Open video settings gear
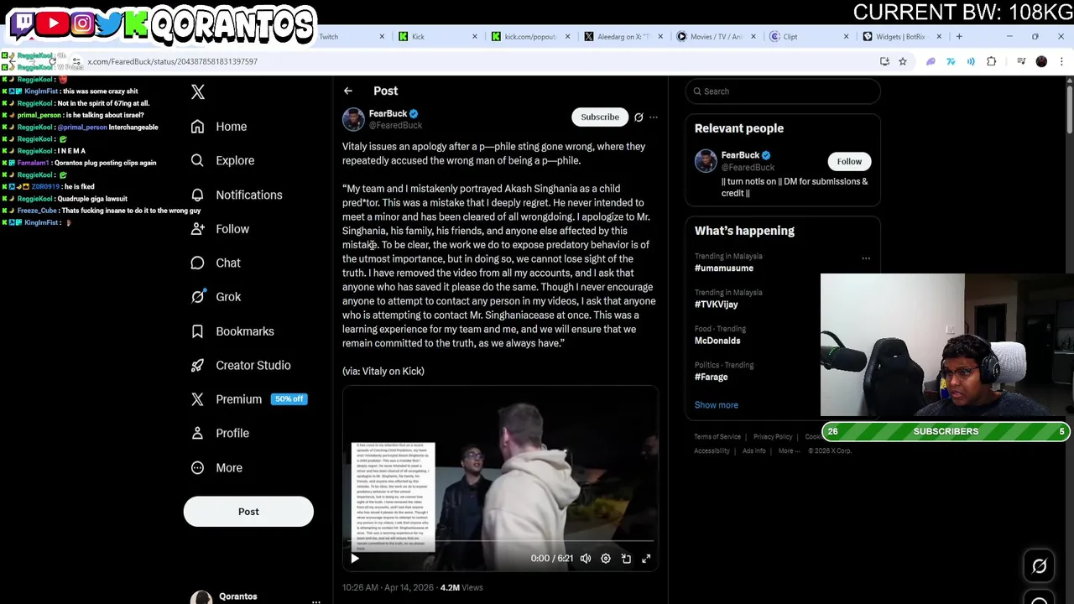The image size is (1074, 604). click(x=606, y=559)
